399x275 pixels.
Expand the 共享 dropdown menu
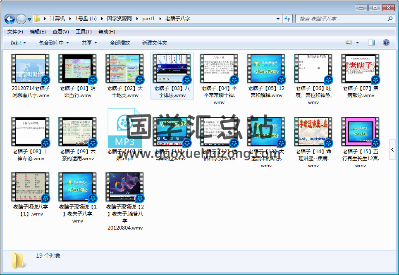click(x=89, y=43)
